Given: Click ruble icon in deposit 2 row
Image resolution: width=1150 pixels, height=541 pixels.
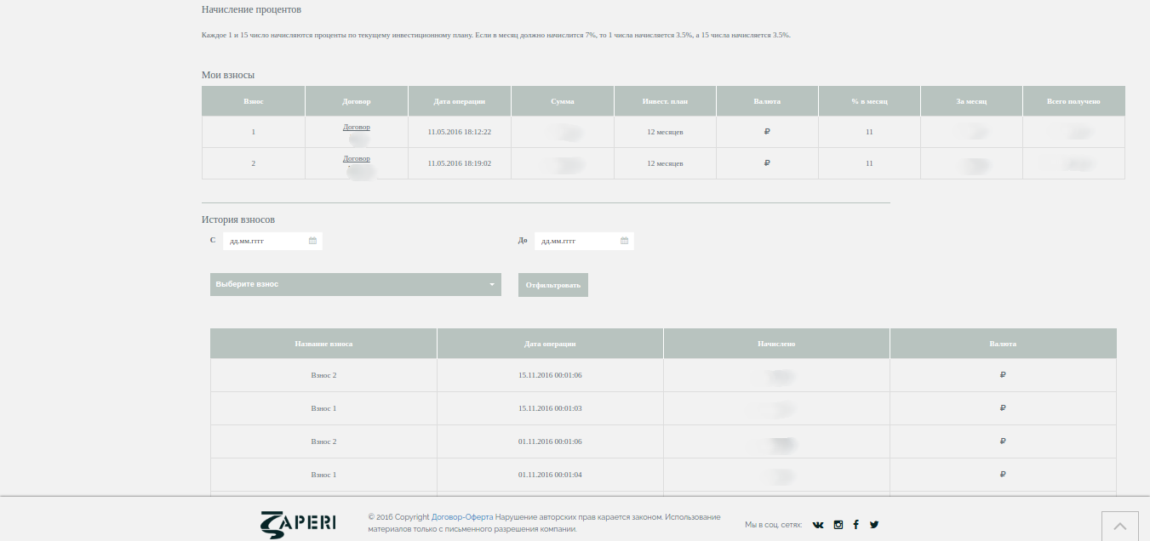Looking at the screenshot, I should [x=767, y=163].
